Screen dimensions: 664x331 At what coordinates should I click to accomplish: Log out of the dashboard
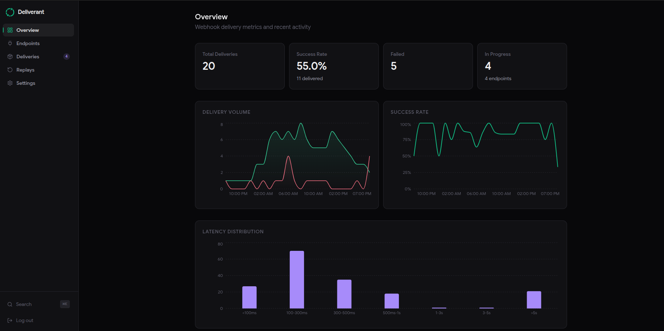coord(24,321)
